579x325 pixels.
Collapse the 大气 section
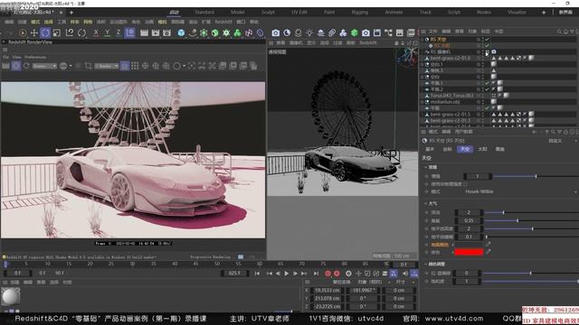pyautogui.click(x=426, y=203)
